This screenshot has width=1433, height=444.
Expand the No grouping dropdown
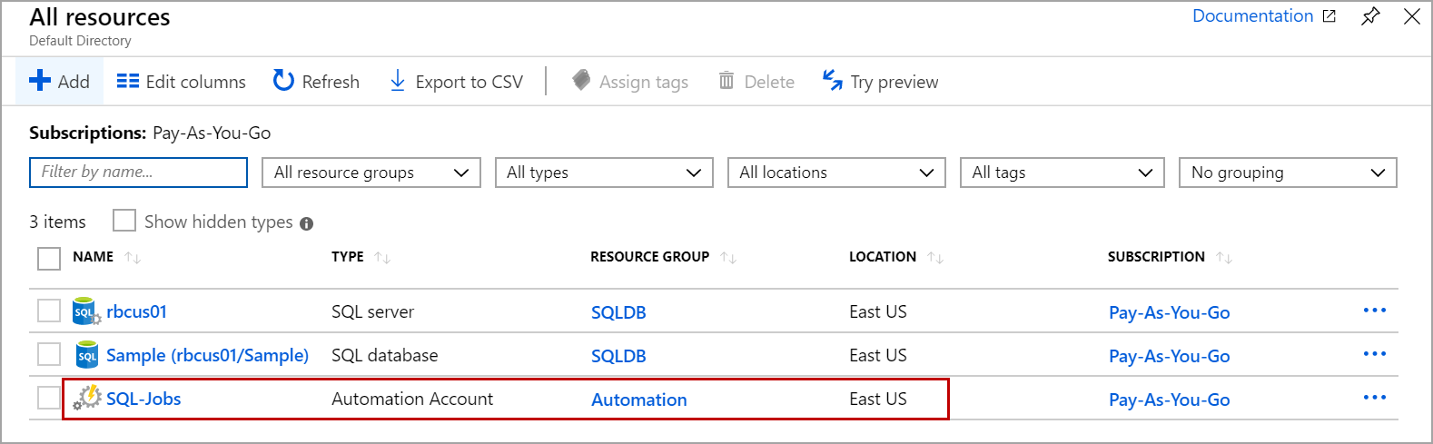tap(1287, 173)
